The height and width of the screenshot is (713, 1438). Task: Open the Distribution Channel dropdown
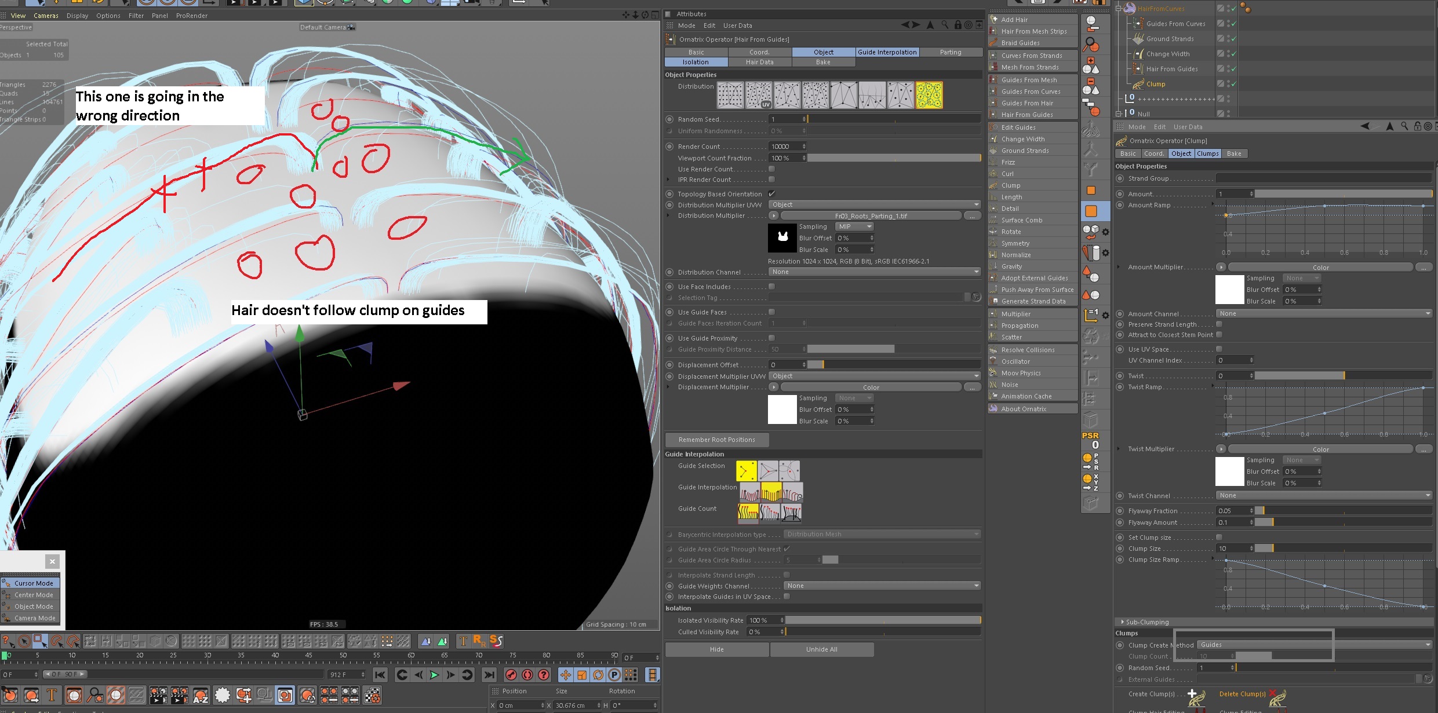[x=875, y=272]
